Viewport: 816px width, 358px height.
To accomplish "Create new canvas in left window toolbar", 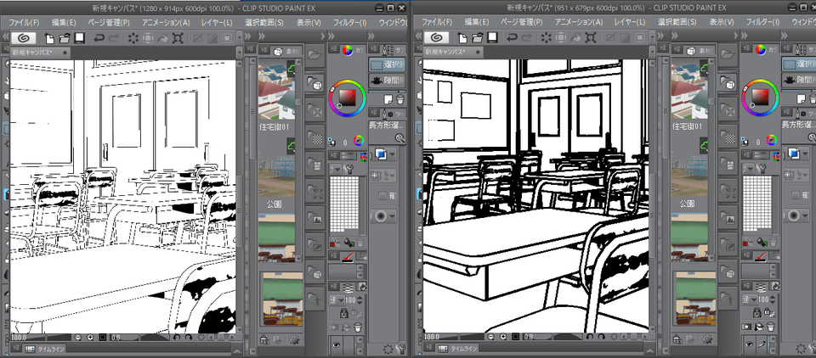I will coord(49,38).
